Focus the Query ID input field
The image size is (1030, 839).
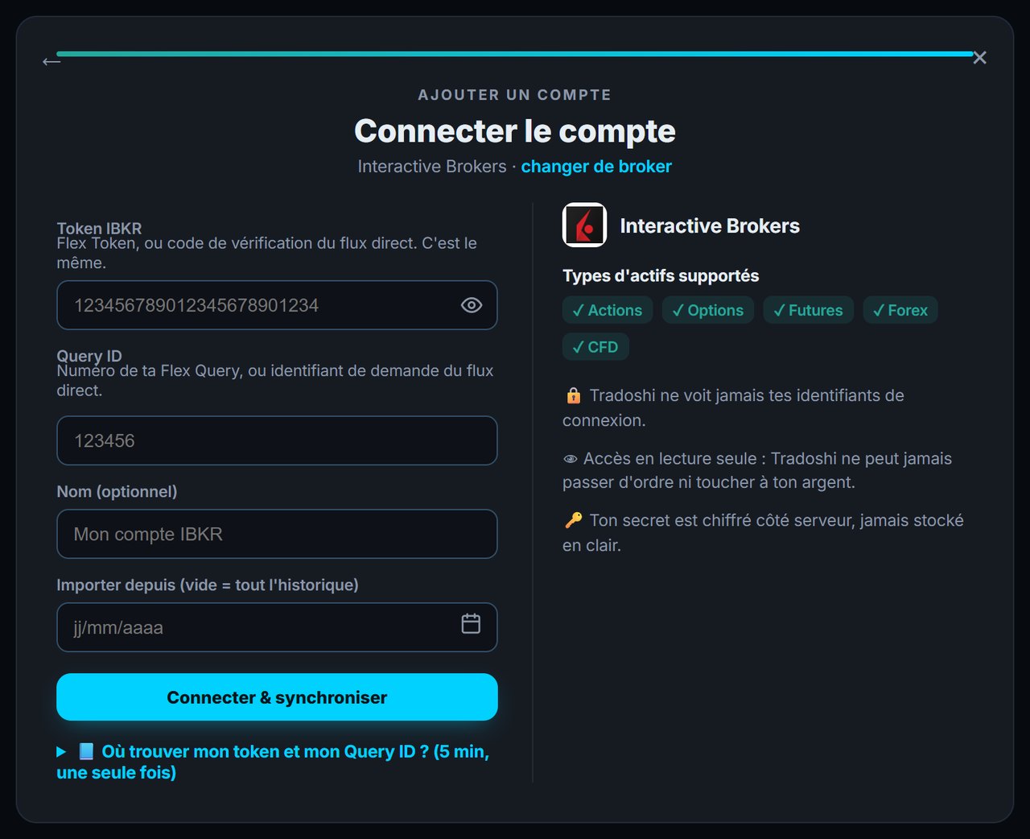[277, 440]
